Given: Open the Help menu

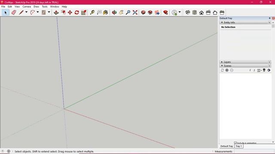Looking at the screenshot, I should 64,6.
